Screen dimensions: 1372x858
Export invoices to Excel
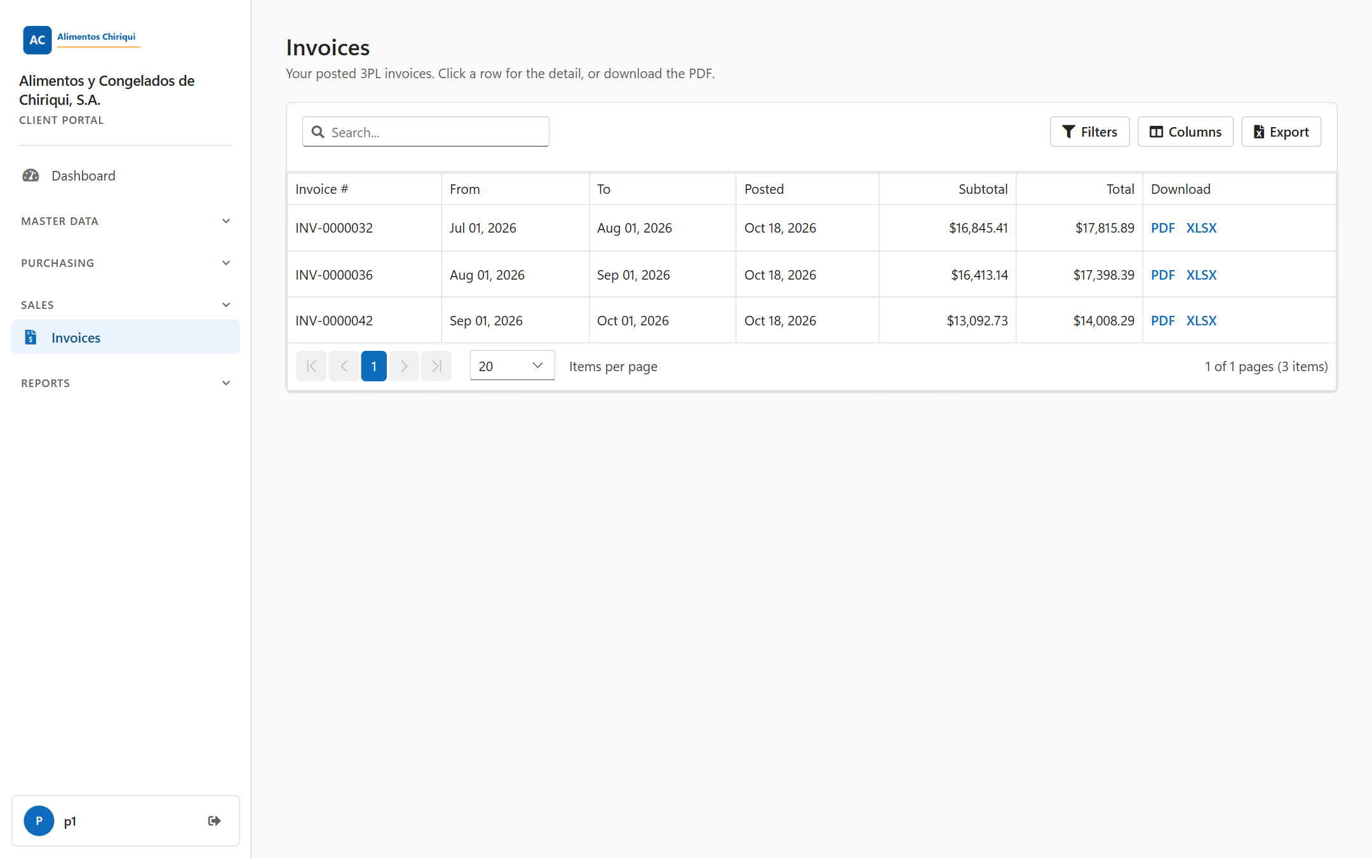click(x=1281, y=132)
